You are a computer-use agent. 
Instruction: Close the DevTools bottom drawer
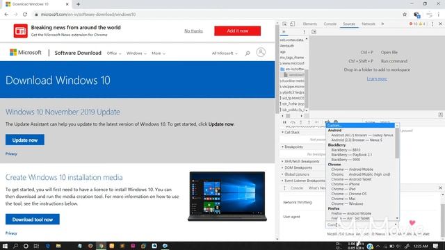coord(440,187)
